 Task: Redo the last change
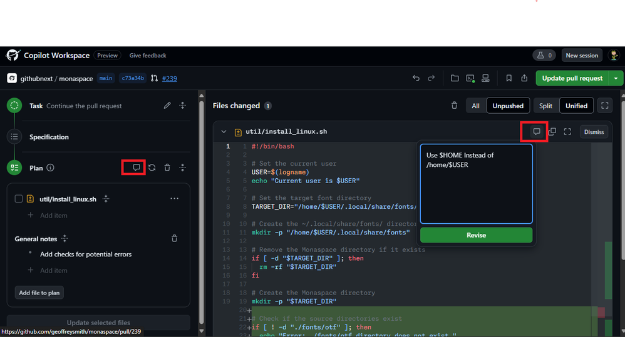coord(431,78)
